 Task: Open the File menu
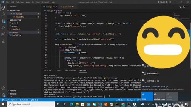(7, 2)
